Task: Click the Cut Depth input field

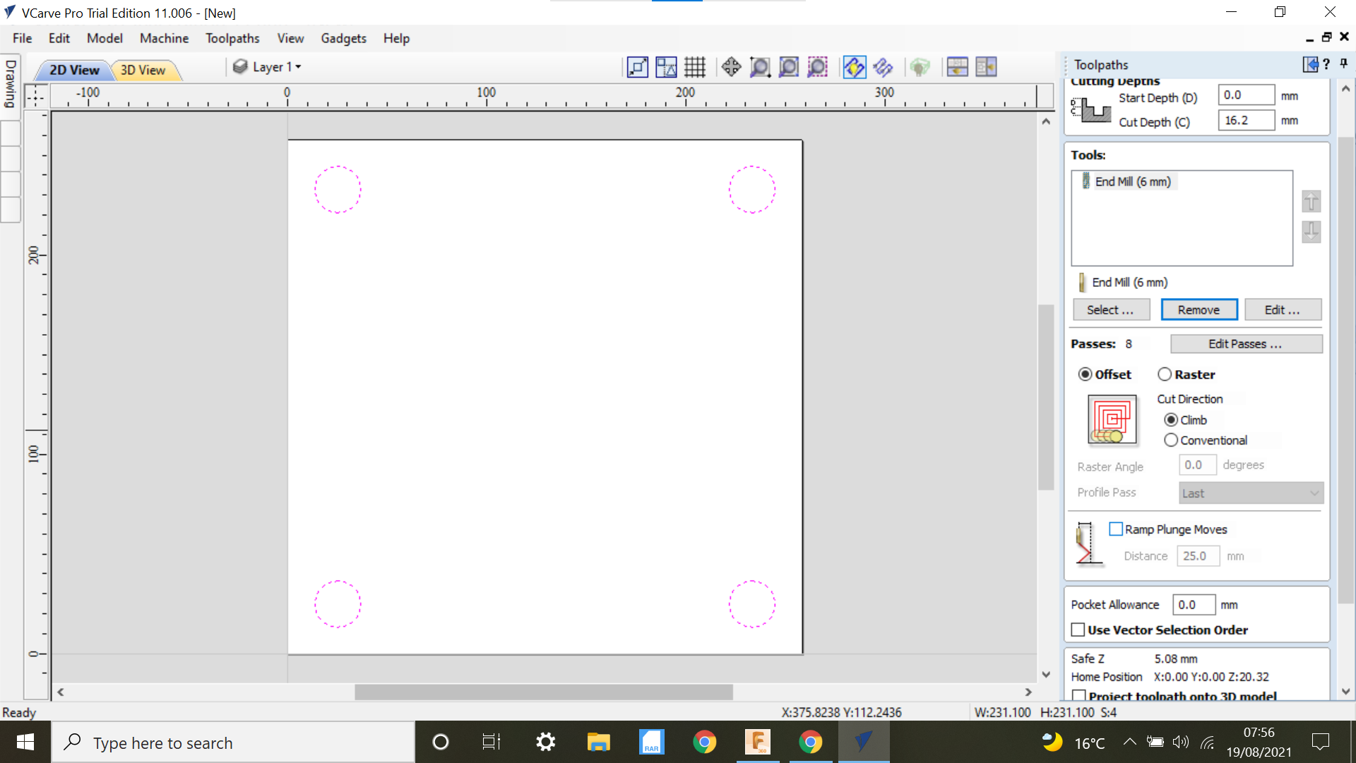Action: 1246,120
